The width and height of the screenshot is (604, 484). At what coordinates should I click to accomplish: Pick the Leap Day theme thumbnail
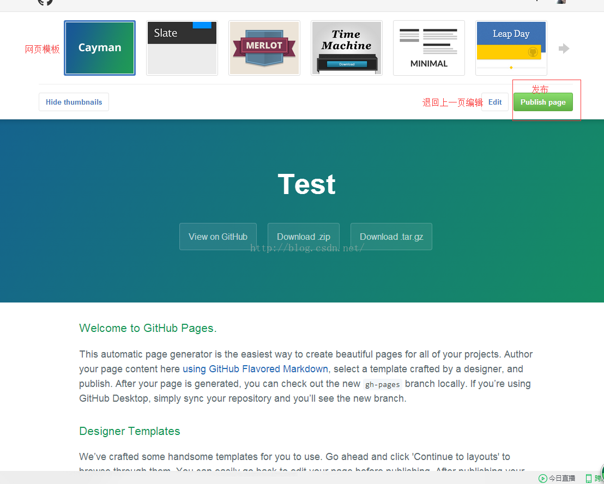point(511,48)
